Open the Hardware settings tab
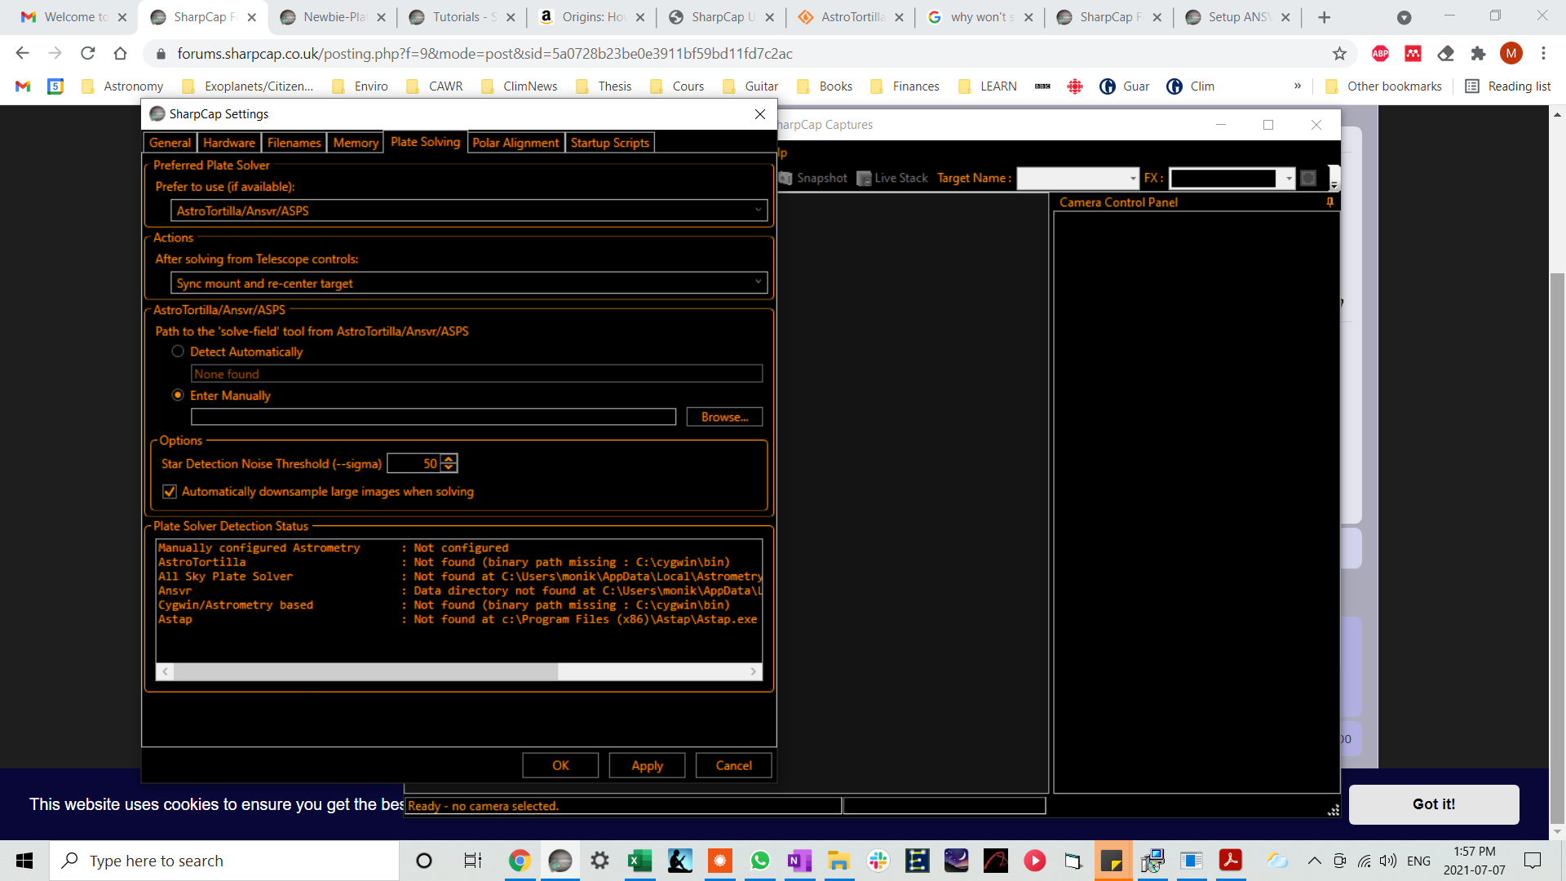 (229, 143)
